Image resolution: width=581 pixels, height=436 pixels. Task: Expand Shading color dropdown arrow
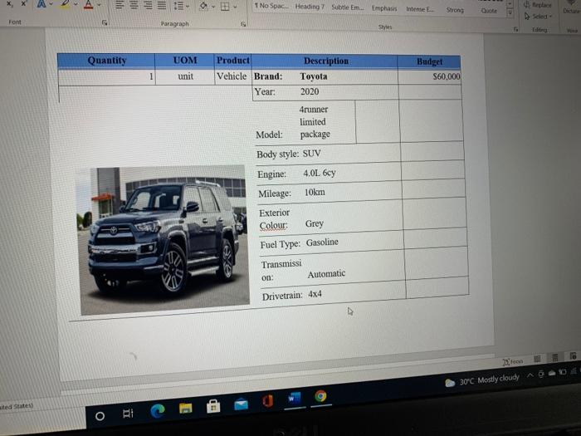pyautogui.click(x=213, y=7)
